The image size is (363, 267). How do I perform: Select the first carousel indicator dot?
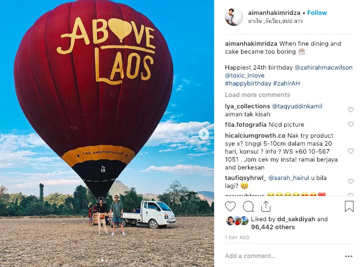tap(102, 261)
